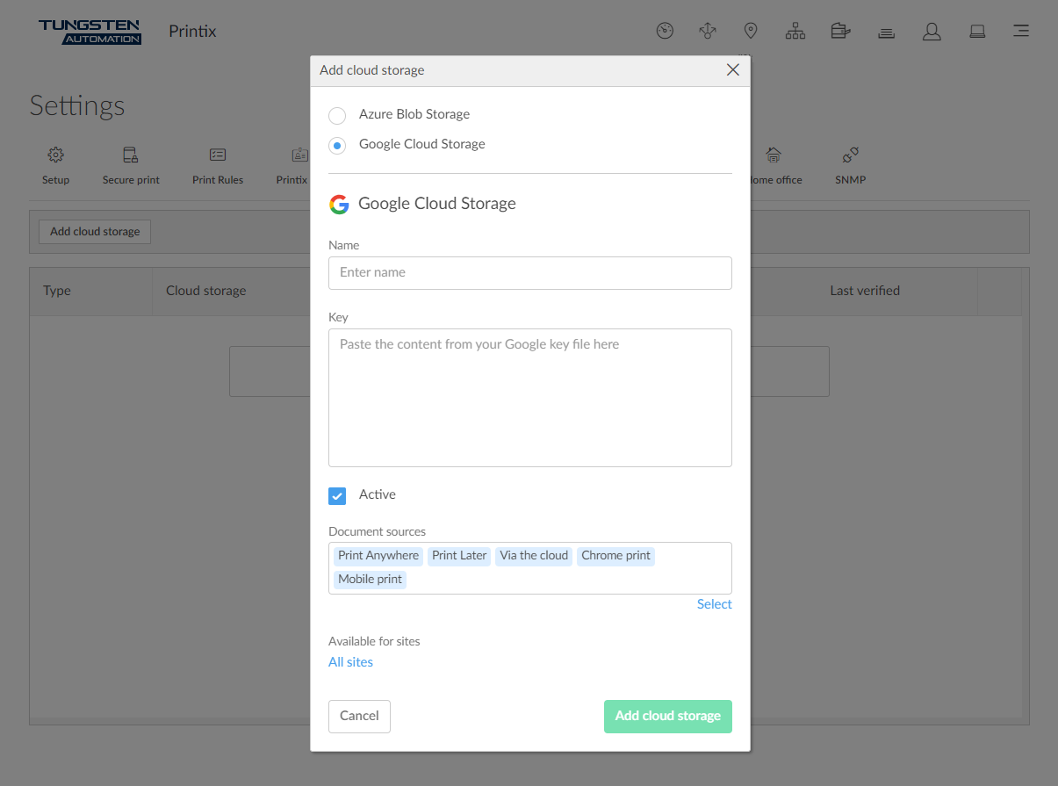Open the Users person icon

coord(932,31)
